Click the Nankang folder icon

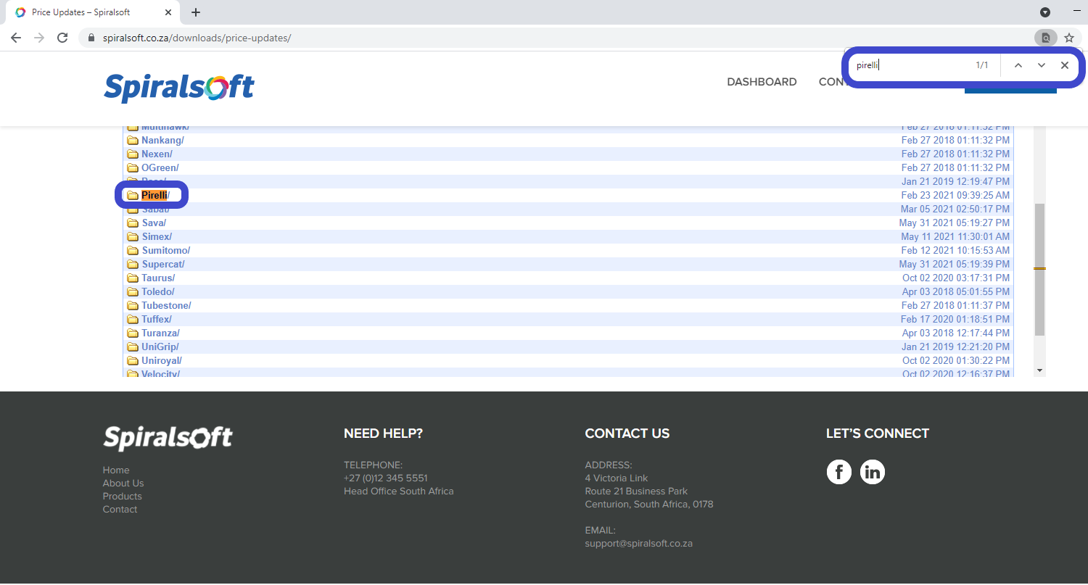(133, 140)
